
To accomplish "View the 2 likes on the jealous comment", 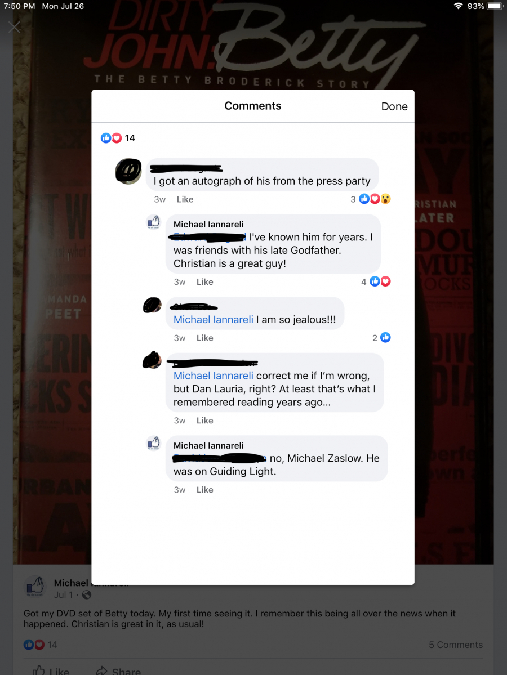I will [x=381, y=338].
